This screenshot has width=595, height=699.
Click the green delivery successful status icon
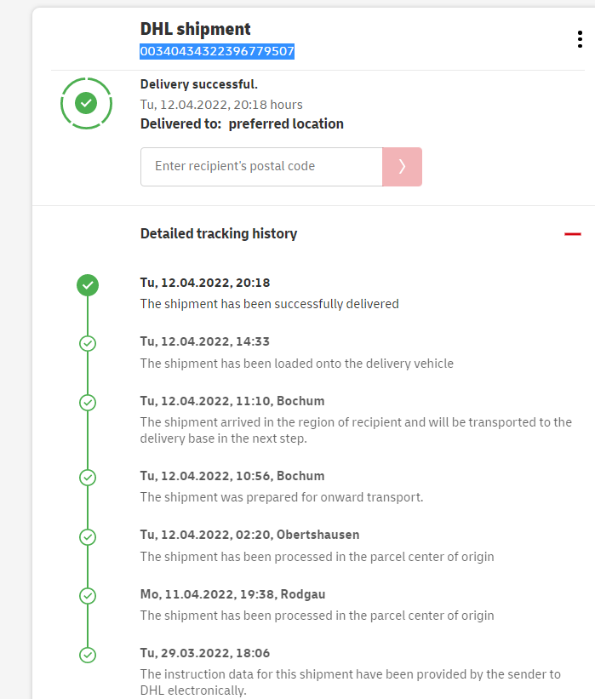(x=86, y=103)
